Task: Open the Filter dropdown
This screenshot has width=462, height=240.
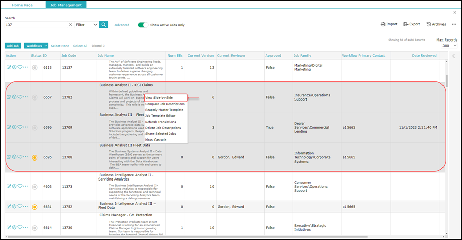Action: [x=86, y=25]
